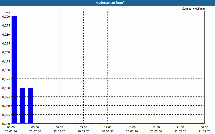Select the third blue bar before 03:00

pos(30,106)
